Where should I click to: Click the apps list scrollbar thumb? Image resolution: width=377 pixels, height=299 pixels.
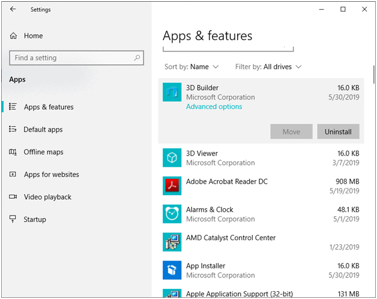[374, 74]
